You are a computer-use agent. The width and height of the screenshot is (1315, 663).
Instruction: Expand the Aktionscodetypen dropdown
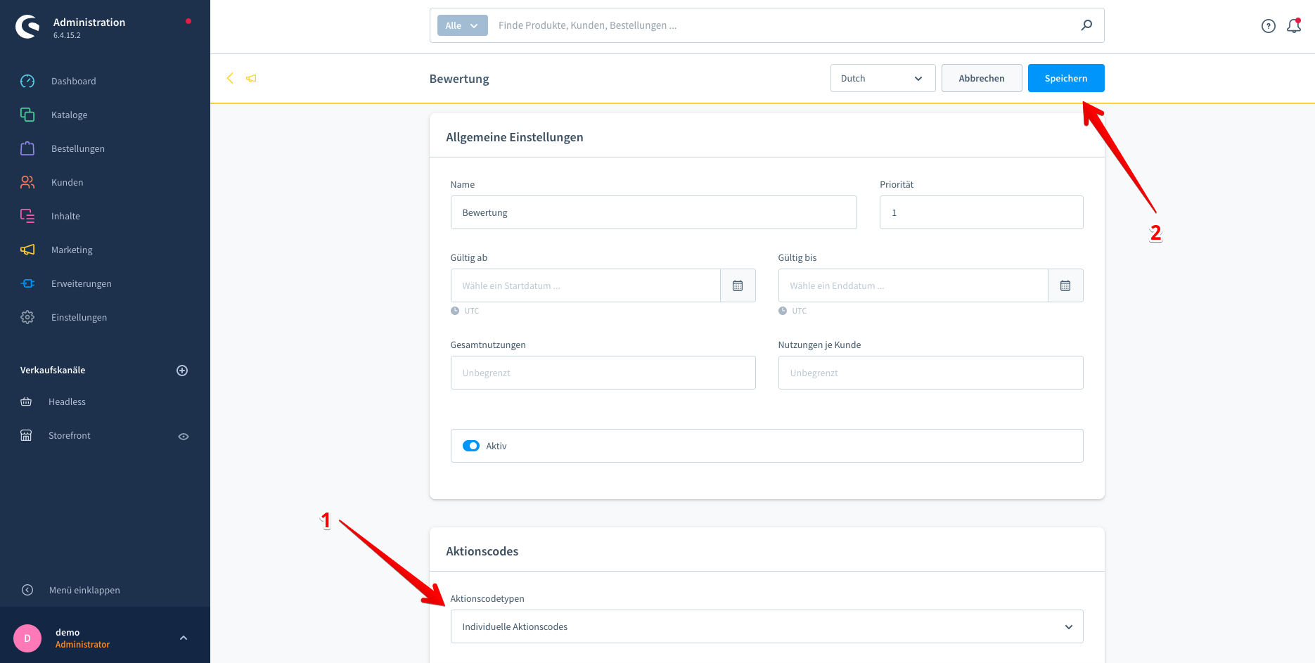coord(766,626)
